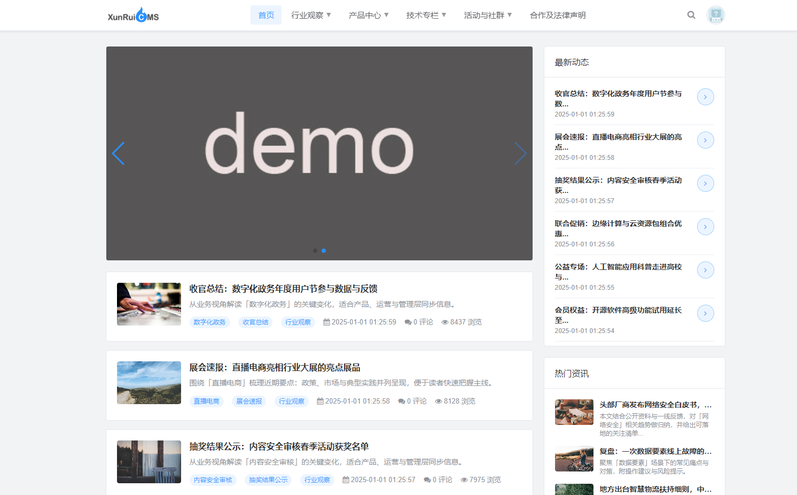Go to the 首页 nav tab
Viewport: 797px width, 495px height.
click(x=266, y=15)
